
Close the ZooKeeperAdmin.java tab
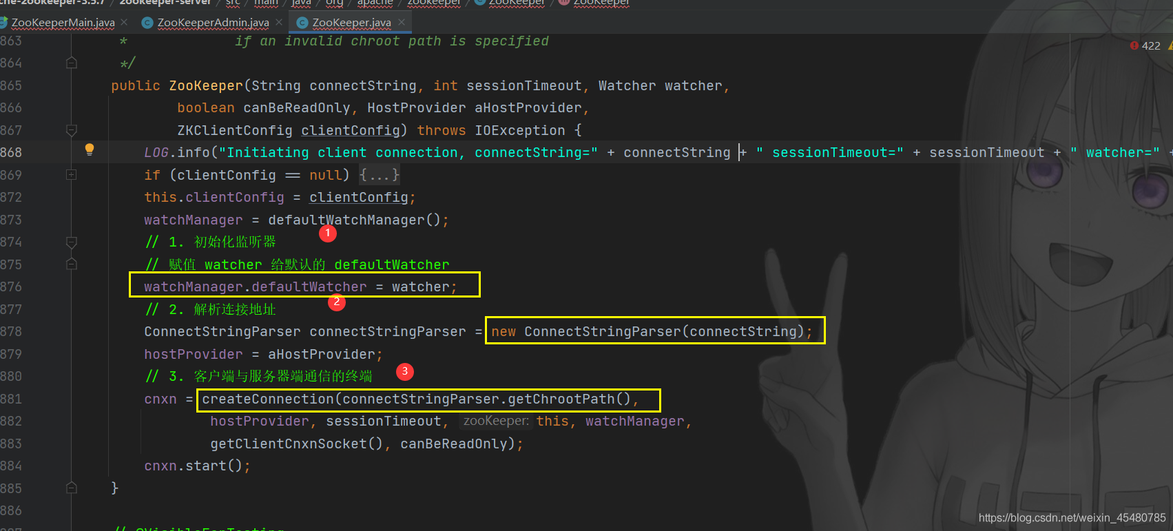pos(279,22)
